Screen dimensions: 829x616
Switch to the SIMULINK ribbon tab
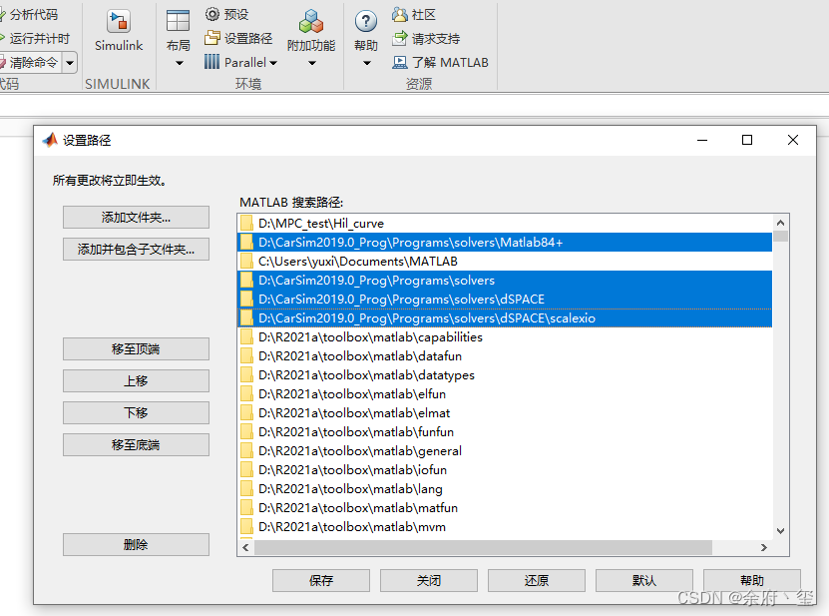coord(120,84)
